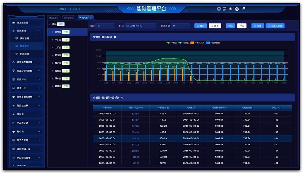This screenshot has height=173, width=303.
Task: Click the 同期值 cyan legend swatch
Action: 181,42
